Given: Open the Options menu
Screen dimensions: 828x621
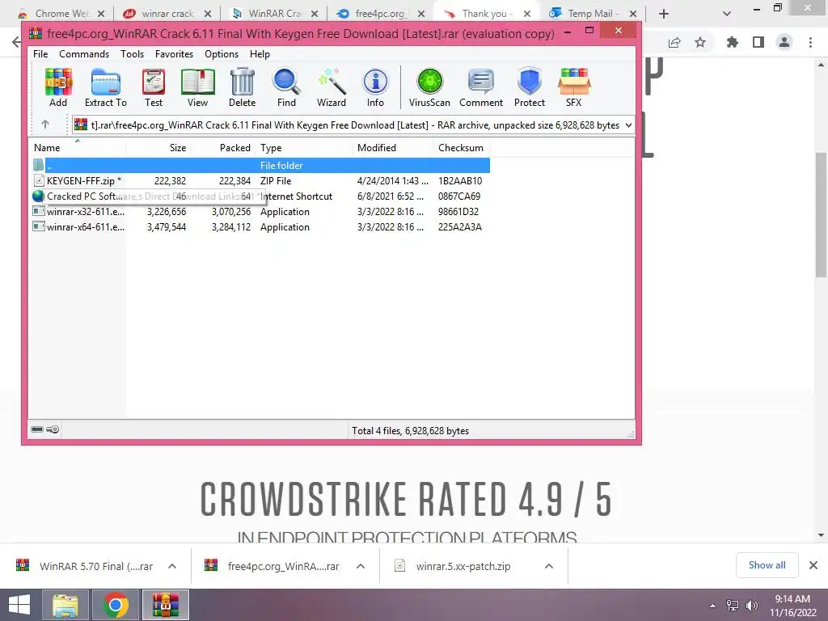Looking at the screenshot, I should (x=222, y=54).
